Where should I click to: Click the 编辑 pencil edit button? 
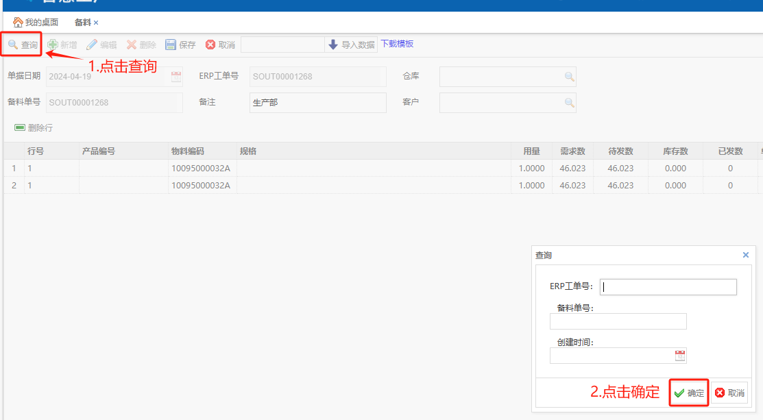tap(101, 45)
